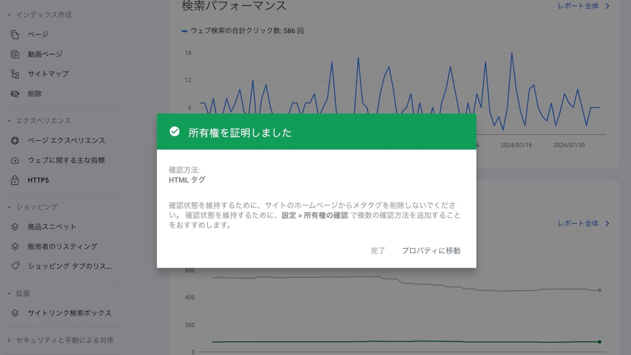Click the chevron beside the upper レポート全体
The width and height of the screenshot is (631, 355).
[607, 6]
